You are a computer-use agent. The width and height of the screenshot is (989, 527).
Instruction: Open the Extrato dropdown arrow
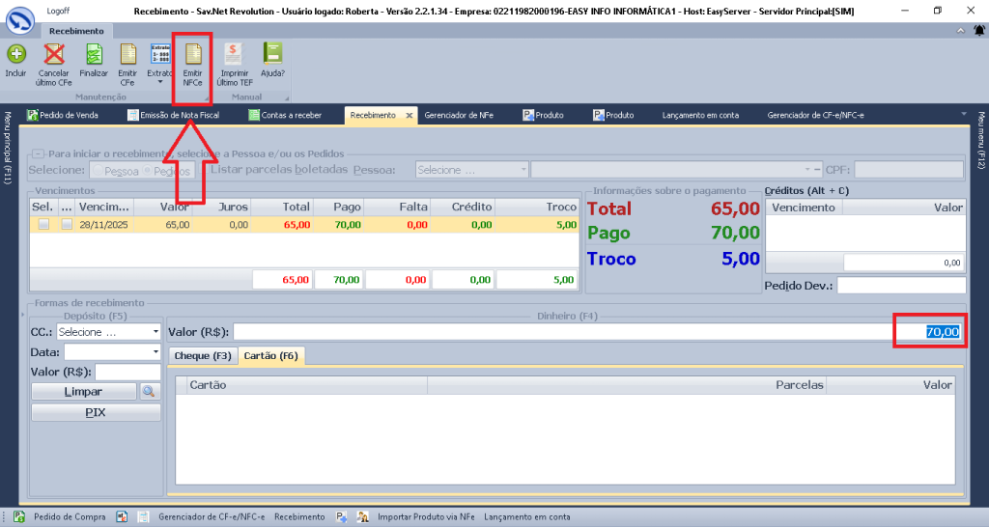click(160, 83)
